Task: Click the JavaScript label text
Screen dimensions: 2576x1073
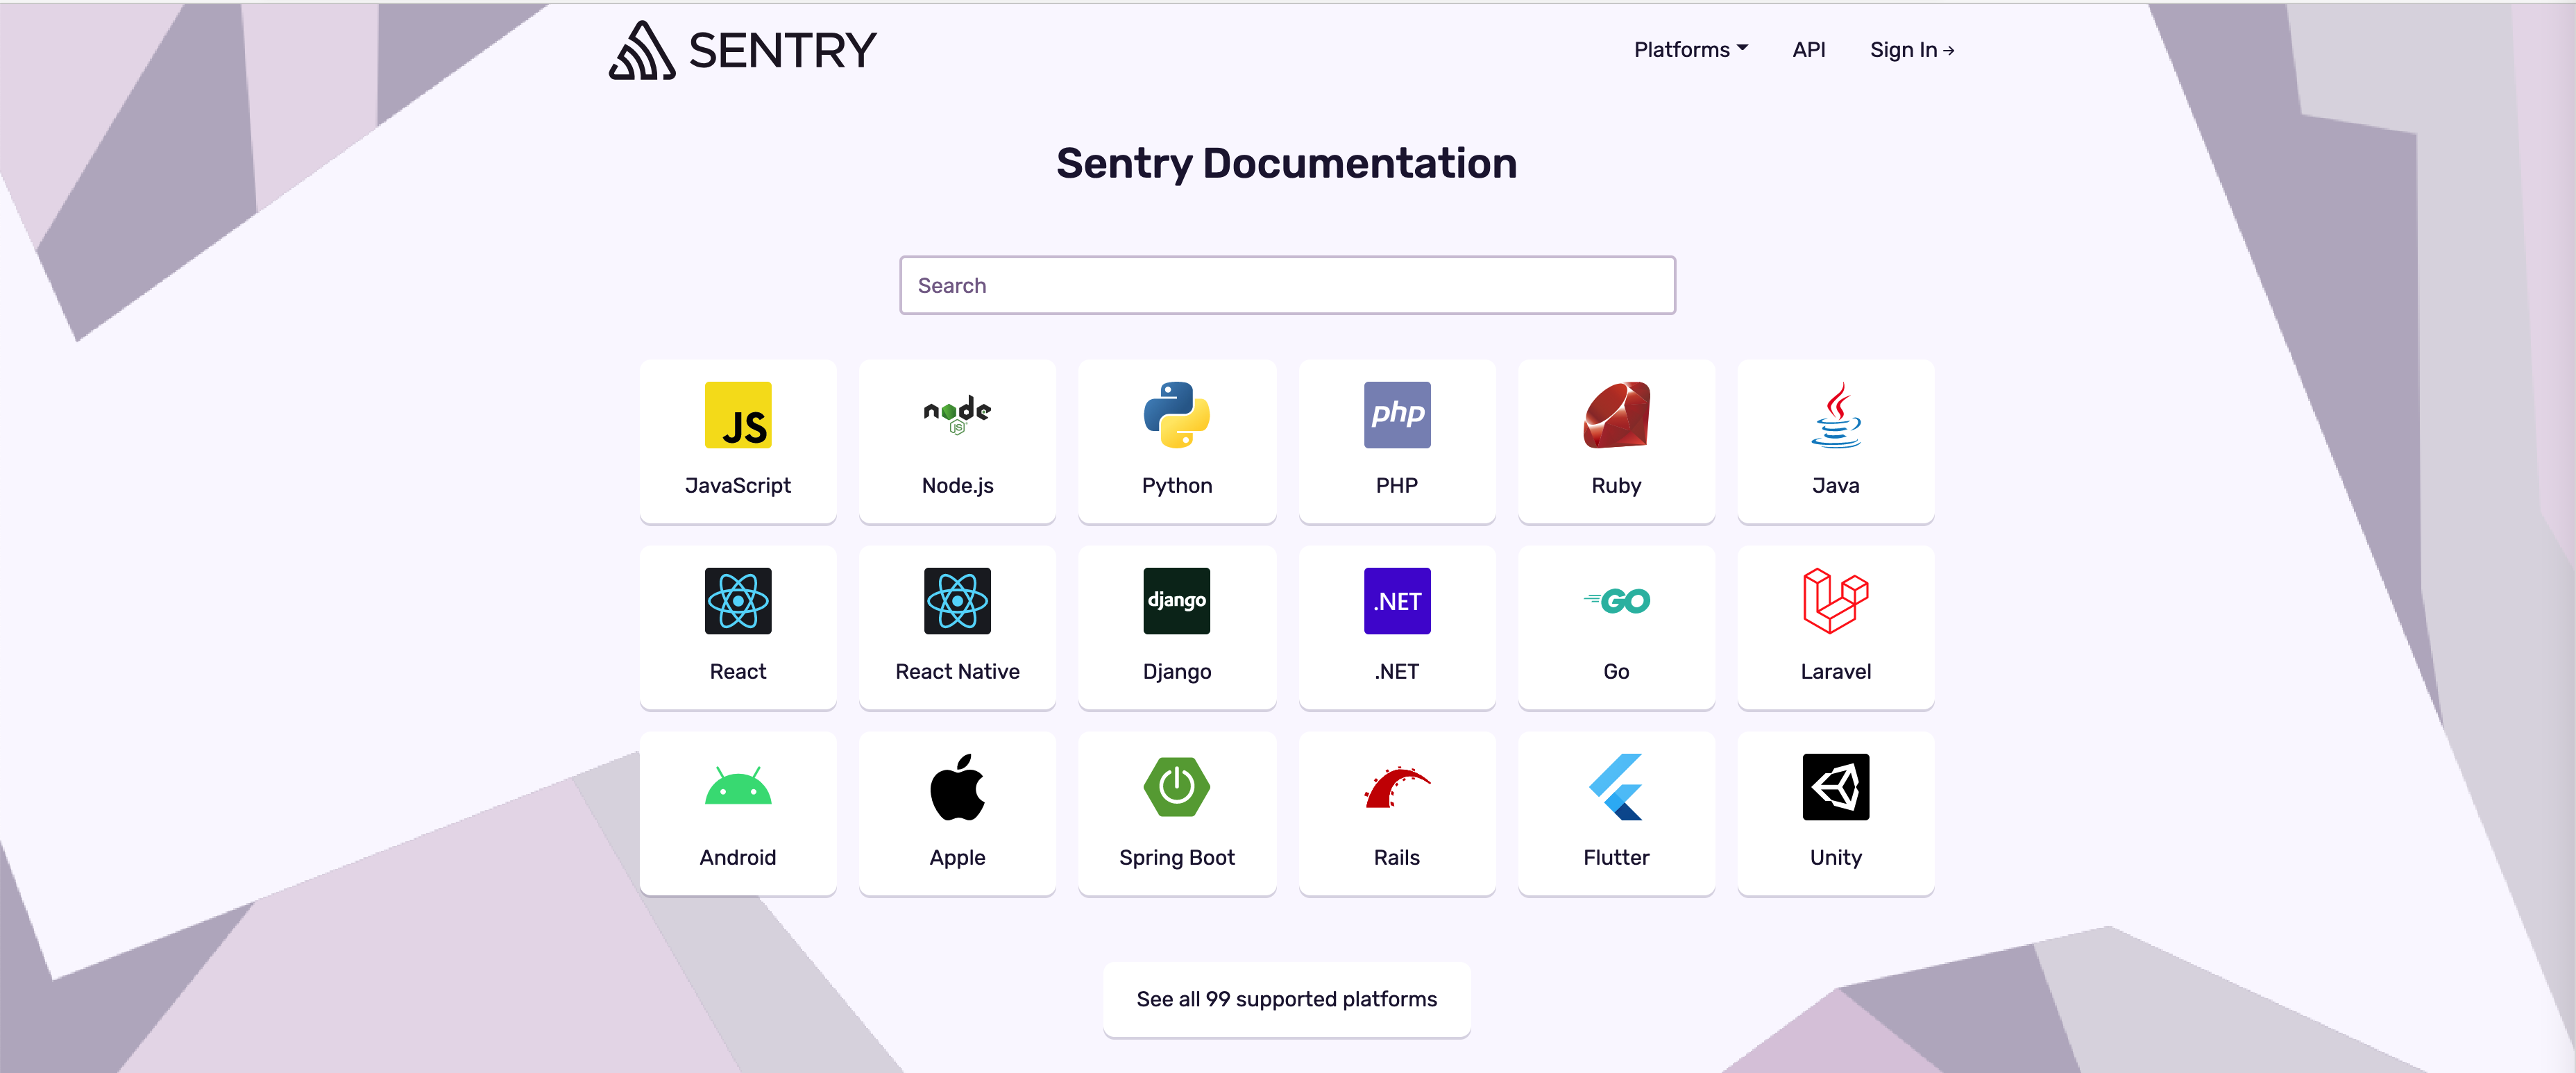Action: coord(738,486)
